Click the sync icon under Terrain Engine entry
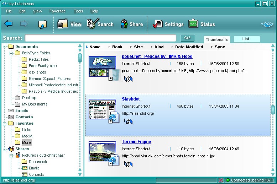Screen dimensions: 277x184 (x=128, y=164)
